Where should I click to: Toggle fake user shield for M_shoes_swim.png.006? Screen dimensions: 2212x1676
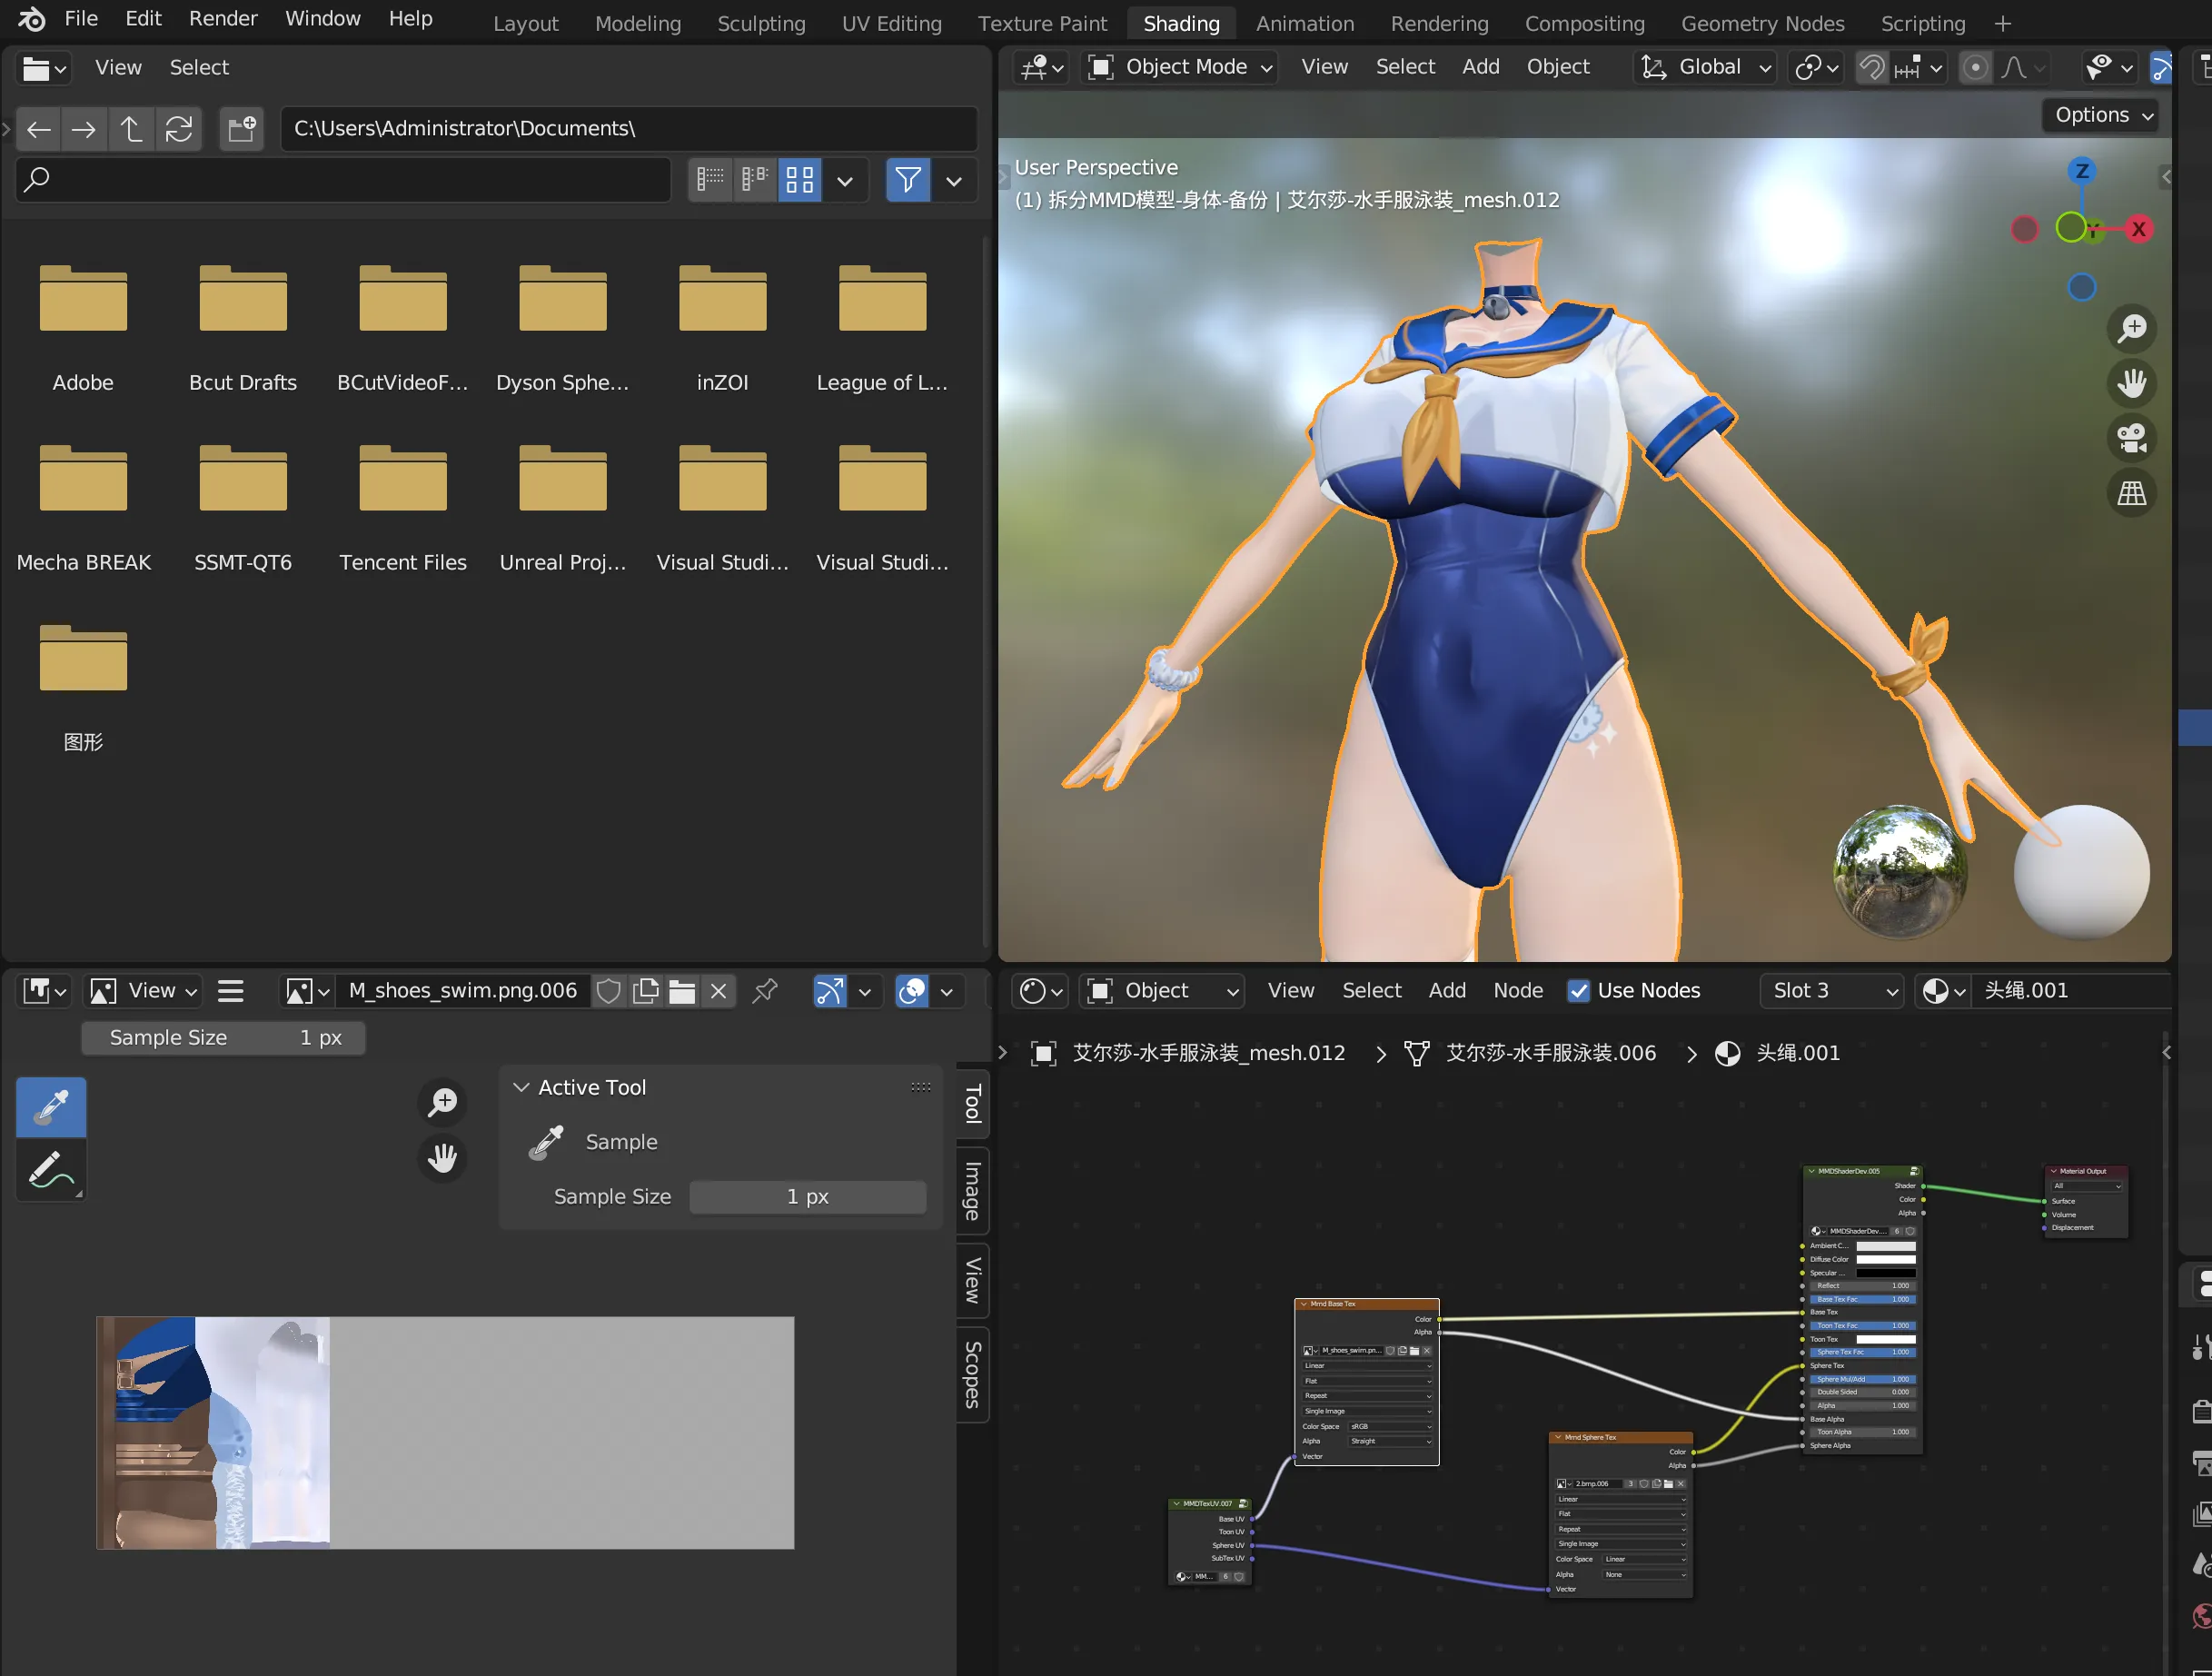[x=608, y=991]
